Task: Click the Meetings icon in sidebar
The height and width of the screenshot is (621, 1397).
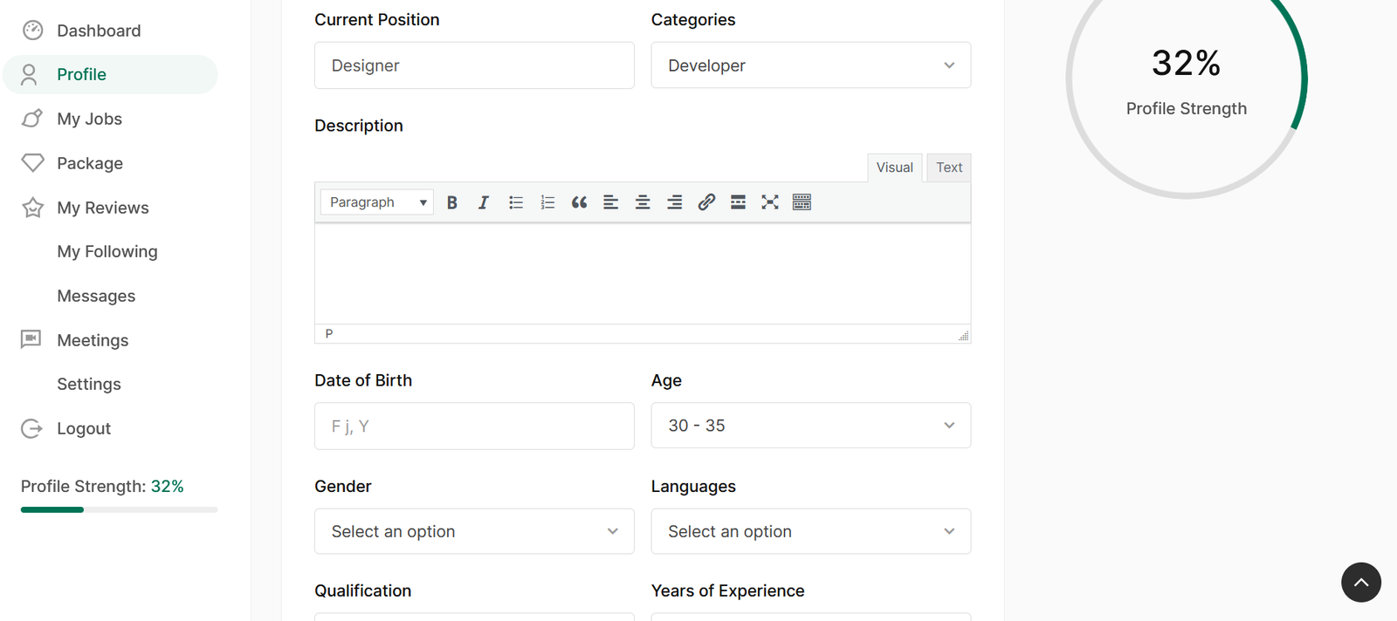Action: coord(31,339)
